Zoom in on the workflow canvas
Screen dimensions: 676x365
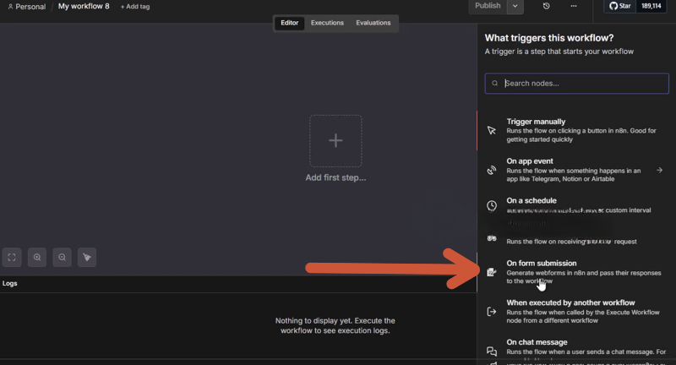point(37,257)
